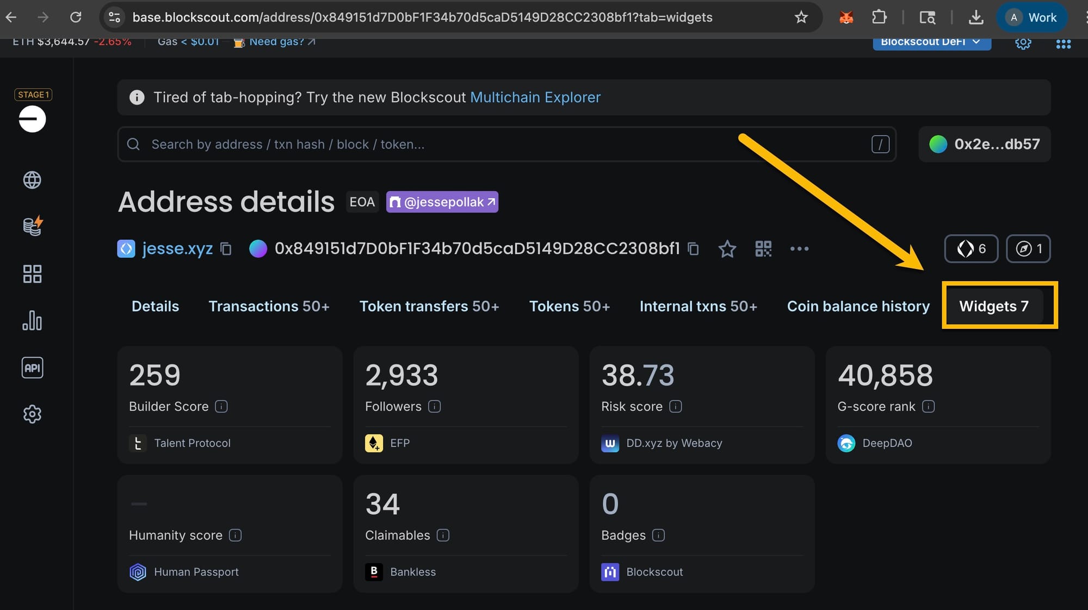Expand the Blockscout DeFi dropdown
Viewport: 1088px width, 610px height.
click(931, 41)
